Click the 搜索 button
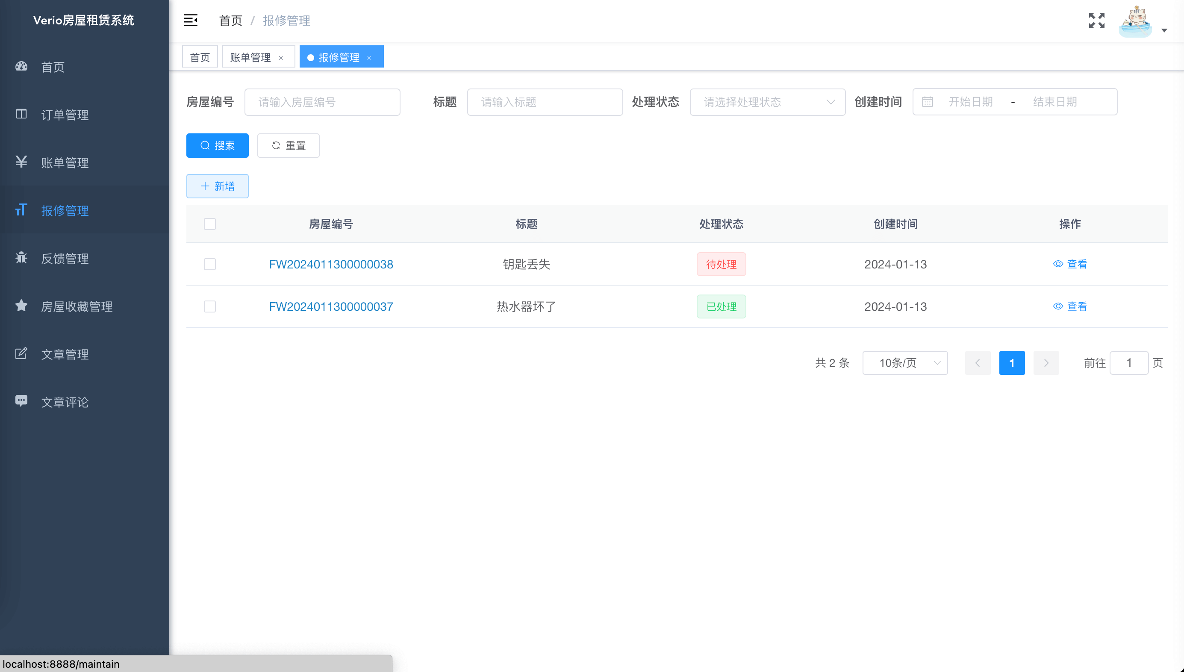 pos(217,145)
